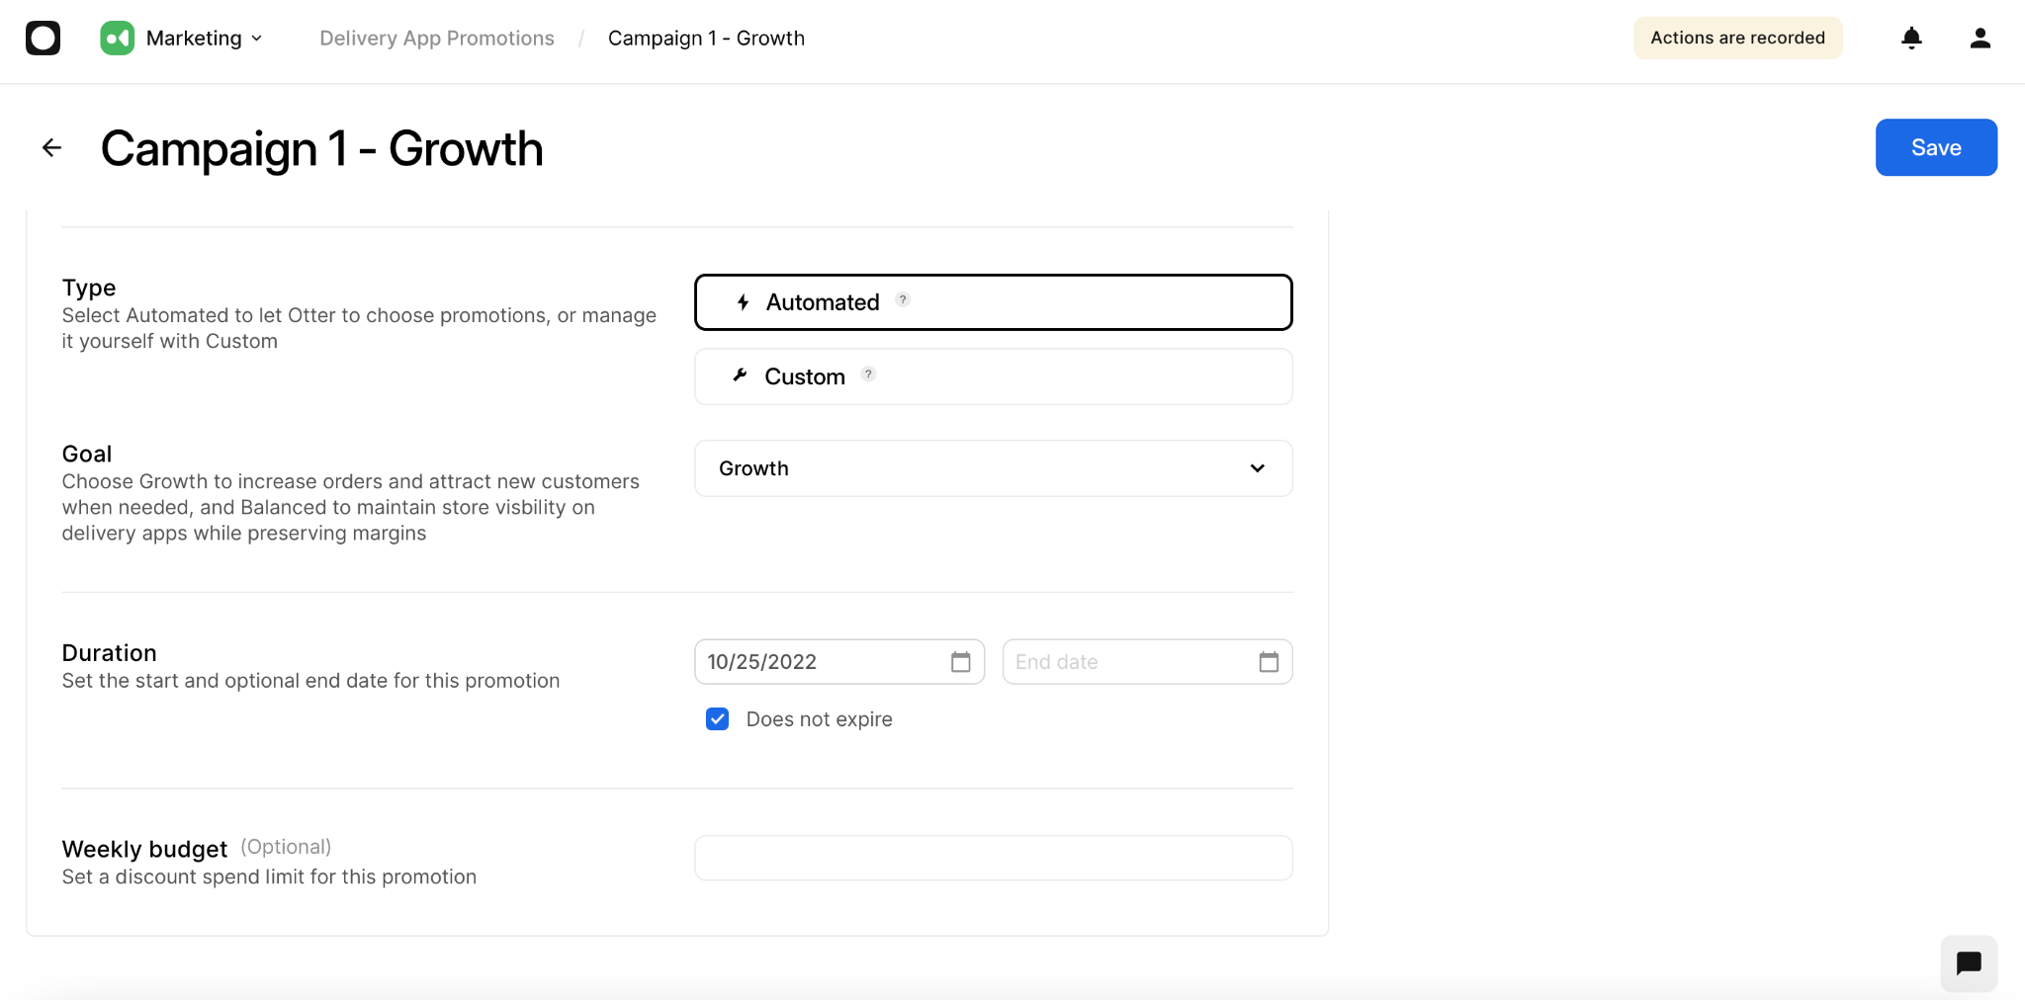
Task: Open the Goal dropdown showing Growth
Action: pos(993,468)
